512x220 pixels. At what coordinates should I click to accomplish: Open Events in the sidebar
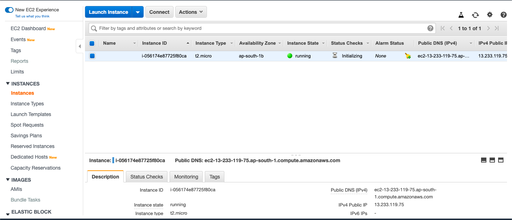click(18, 39)
